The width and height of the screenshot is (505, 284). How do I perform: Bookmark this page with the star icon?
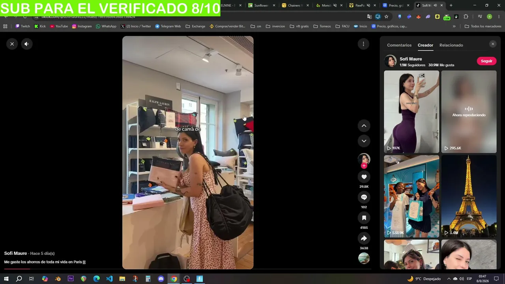pyautogui.click(x=386, y=17)
